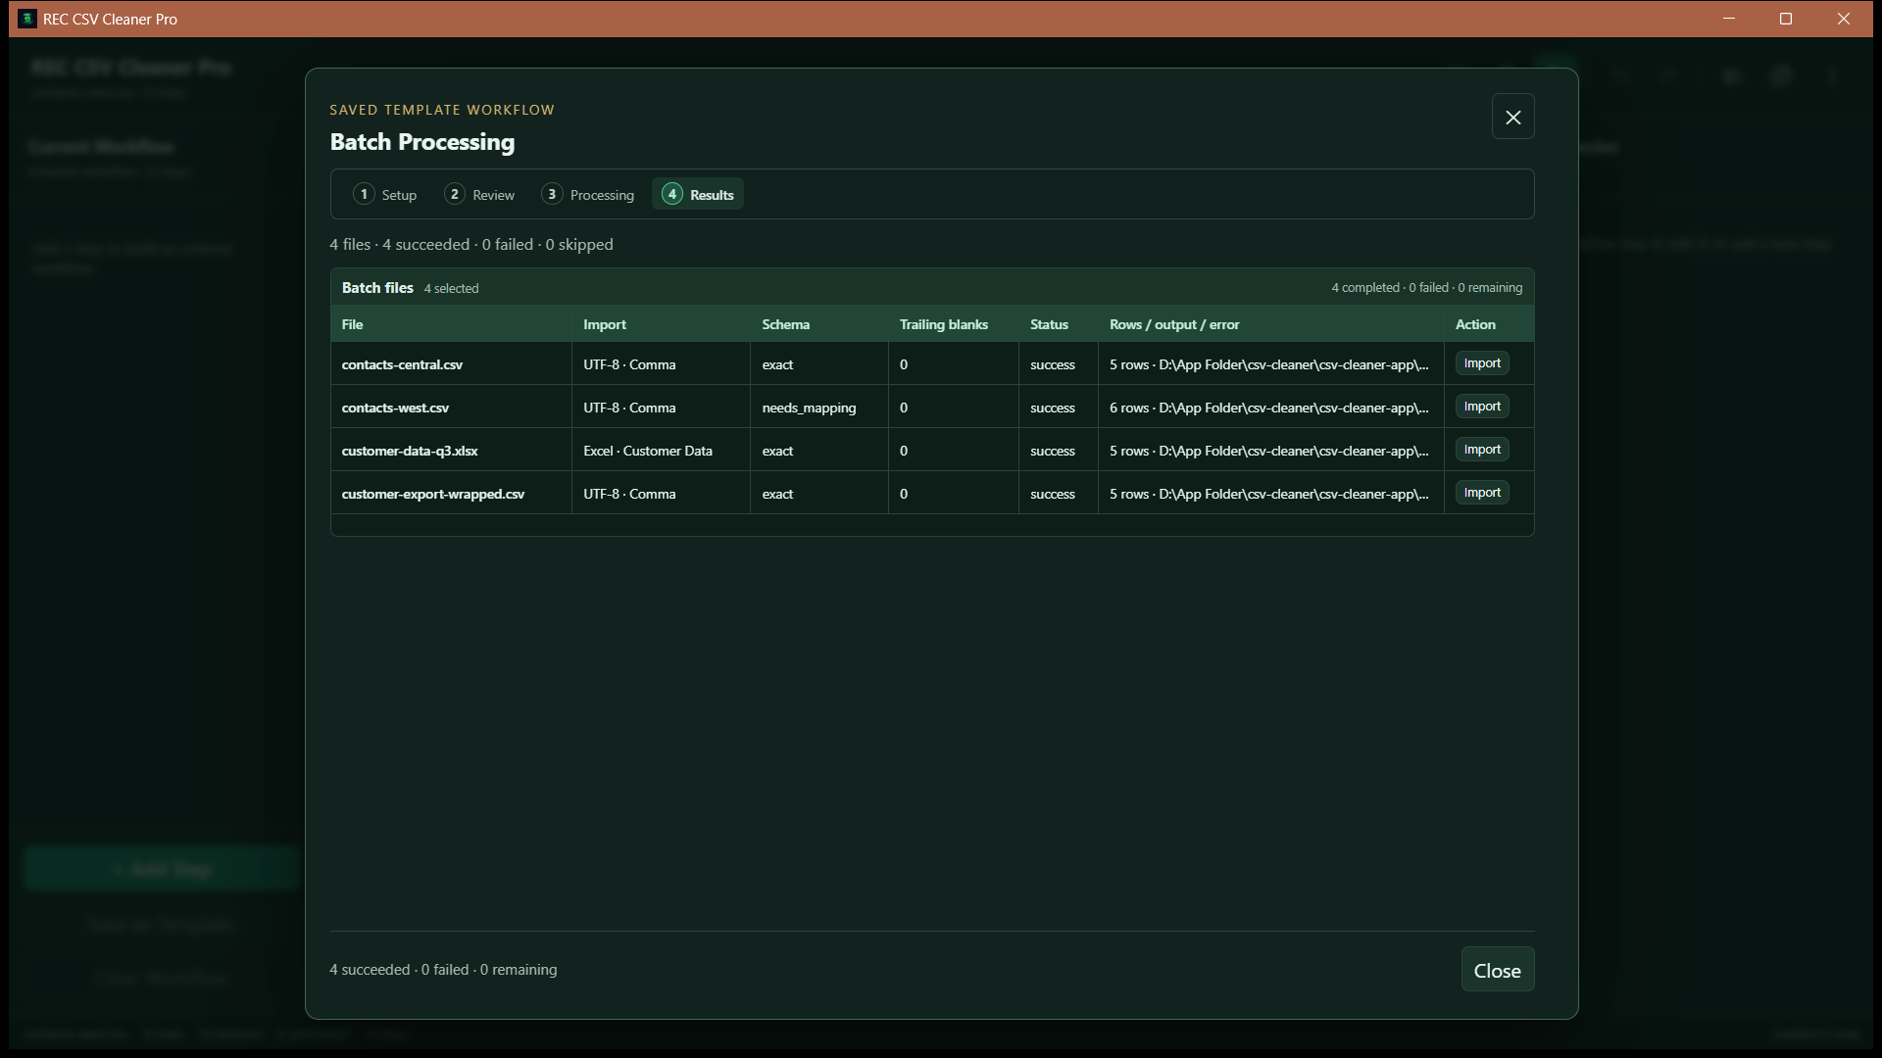Screen dimensions: 1882x1058
Task: Click the footer '4 succeeded · 0 failed' text
Action: [443, 969]
